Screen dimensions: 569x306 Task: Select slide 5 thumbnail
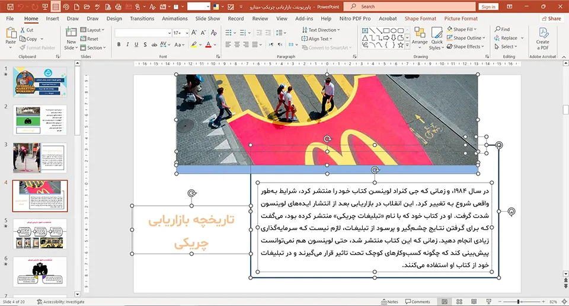point(40,234)
